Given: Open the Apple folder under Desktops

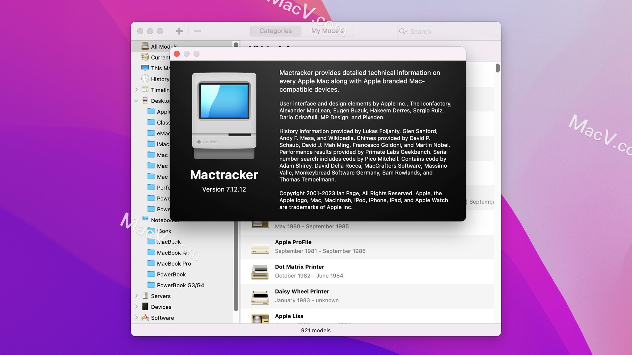Looking at the screenshot, I should [151, 111].
